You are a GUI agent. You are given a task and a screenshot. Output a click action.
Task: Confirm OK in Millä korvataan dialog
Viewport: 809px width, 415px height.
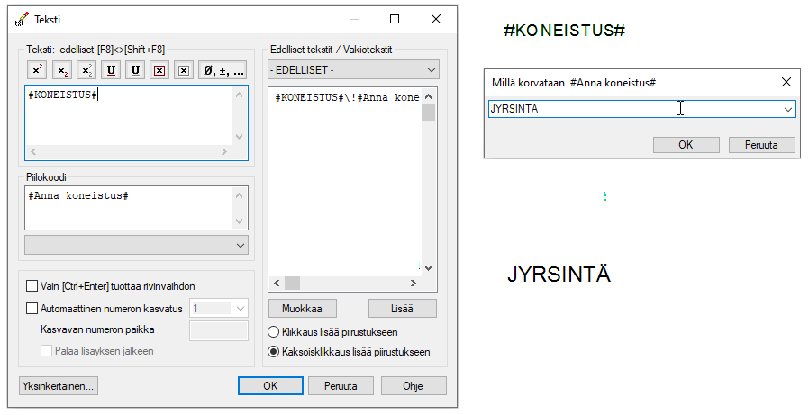coord(686,145)
